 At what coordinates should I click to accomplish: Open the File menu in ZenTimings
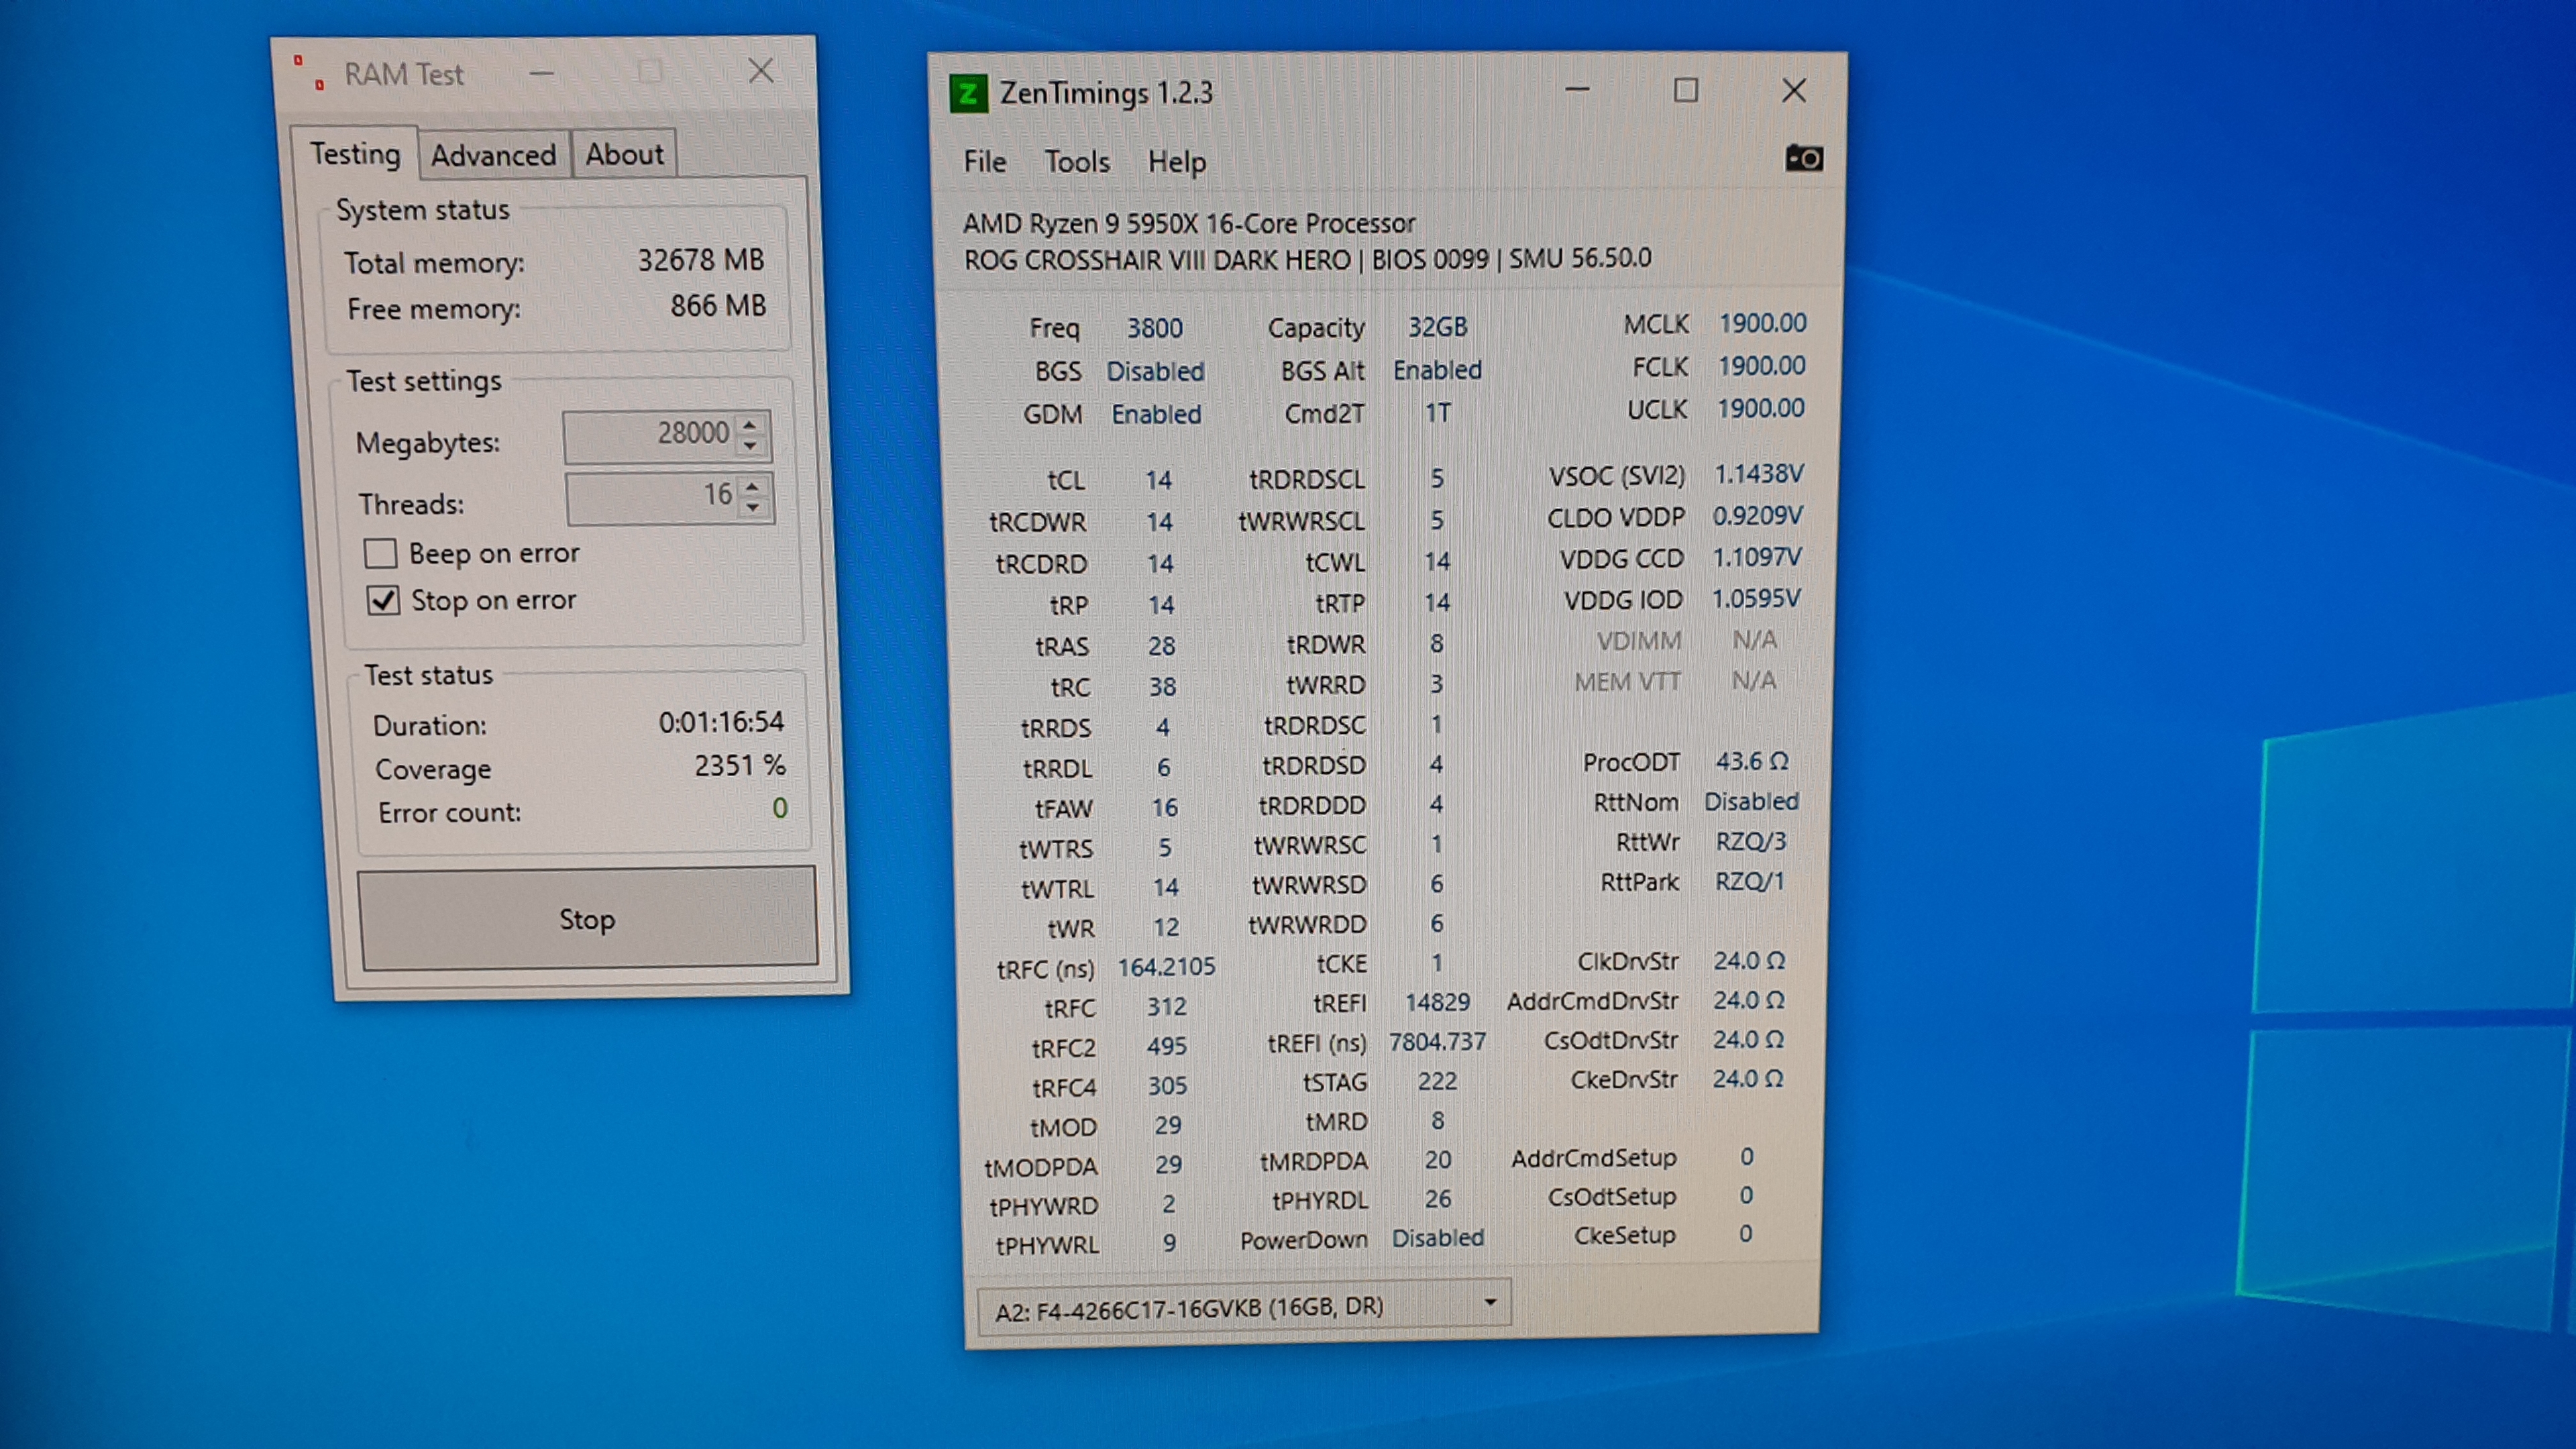[x=984, y=161]
